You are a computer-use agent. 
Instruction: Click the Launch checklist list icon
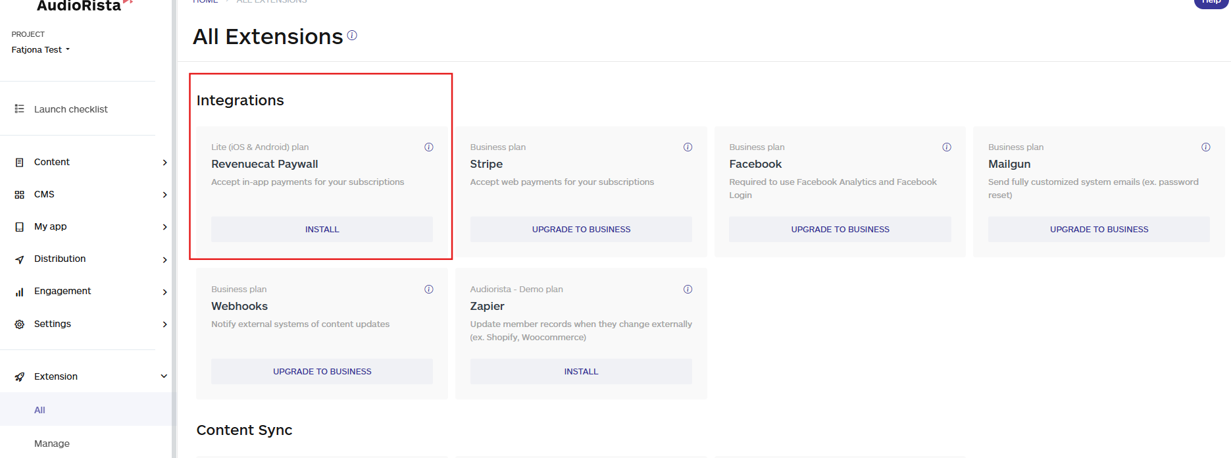[20, 109]
